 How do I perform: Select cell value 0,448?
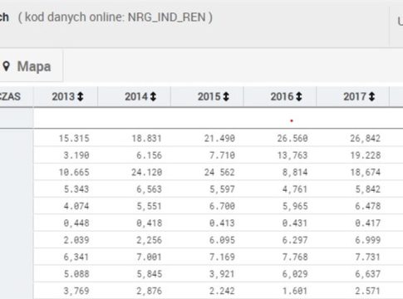coord(76,223)
